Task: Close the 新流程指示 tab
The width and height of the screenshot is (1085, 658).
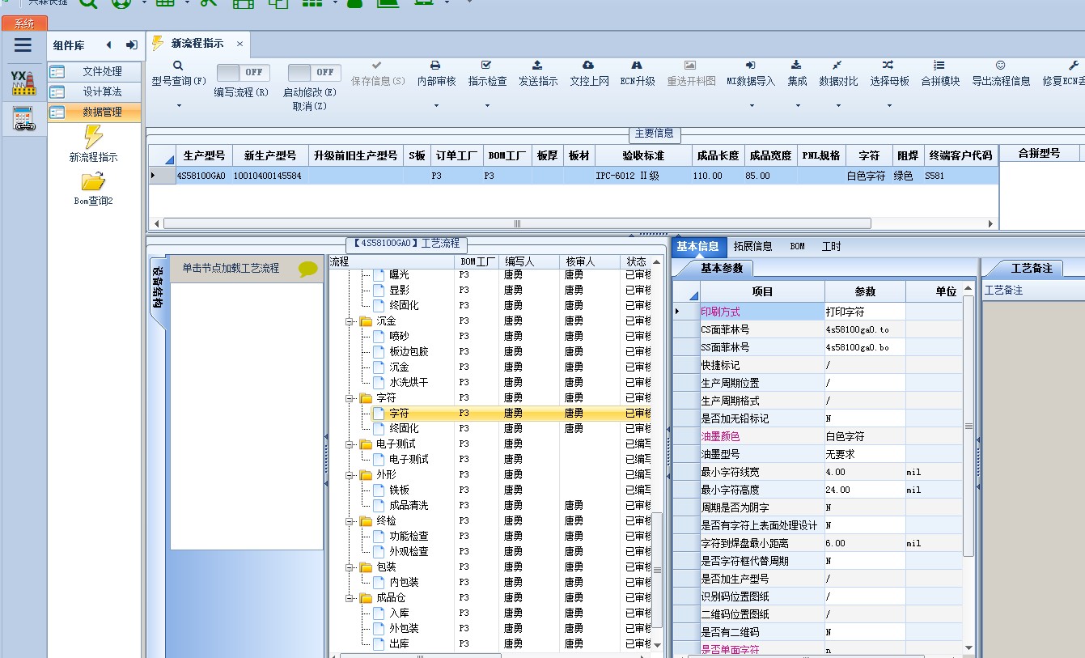Action: (239, 44)
